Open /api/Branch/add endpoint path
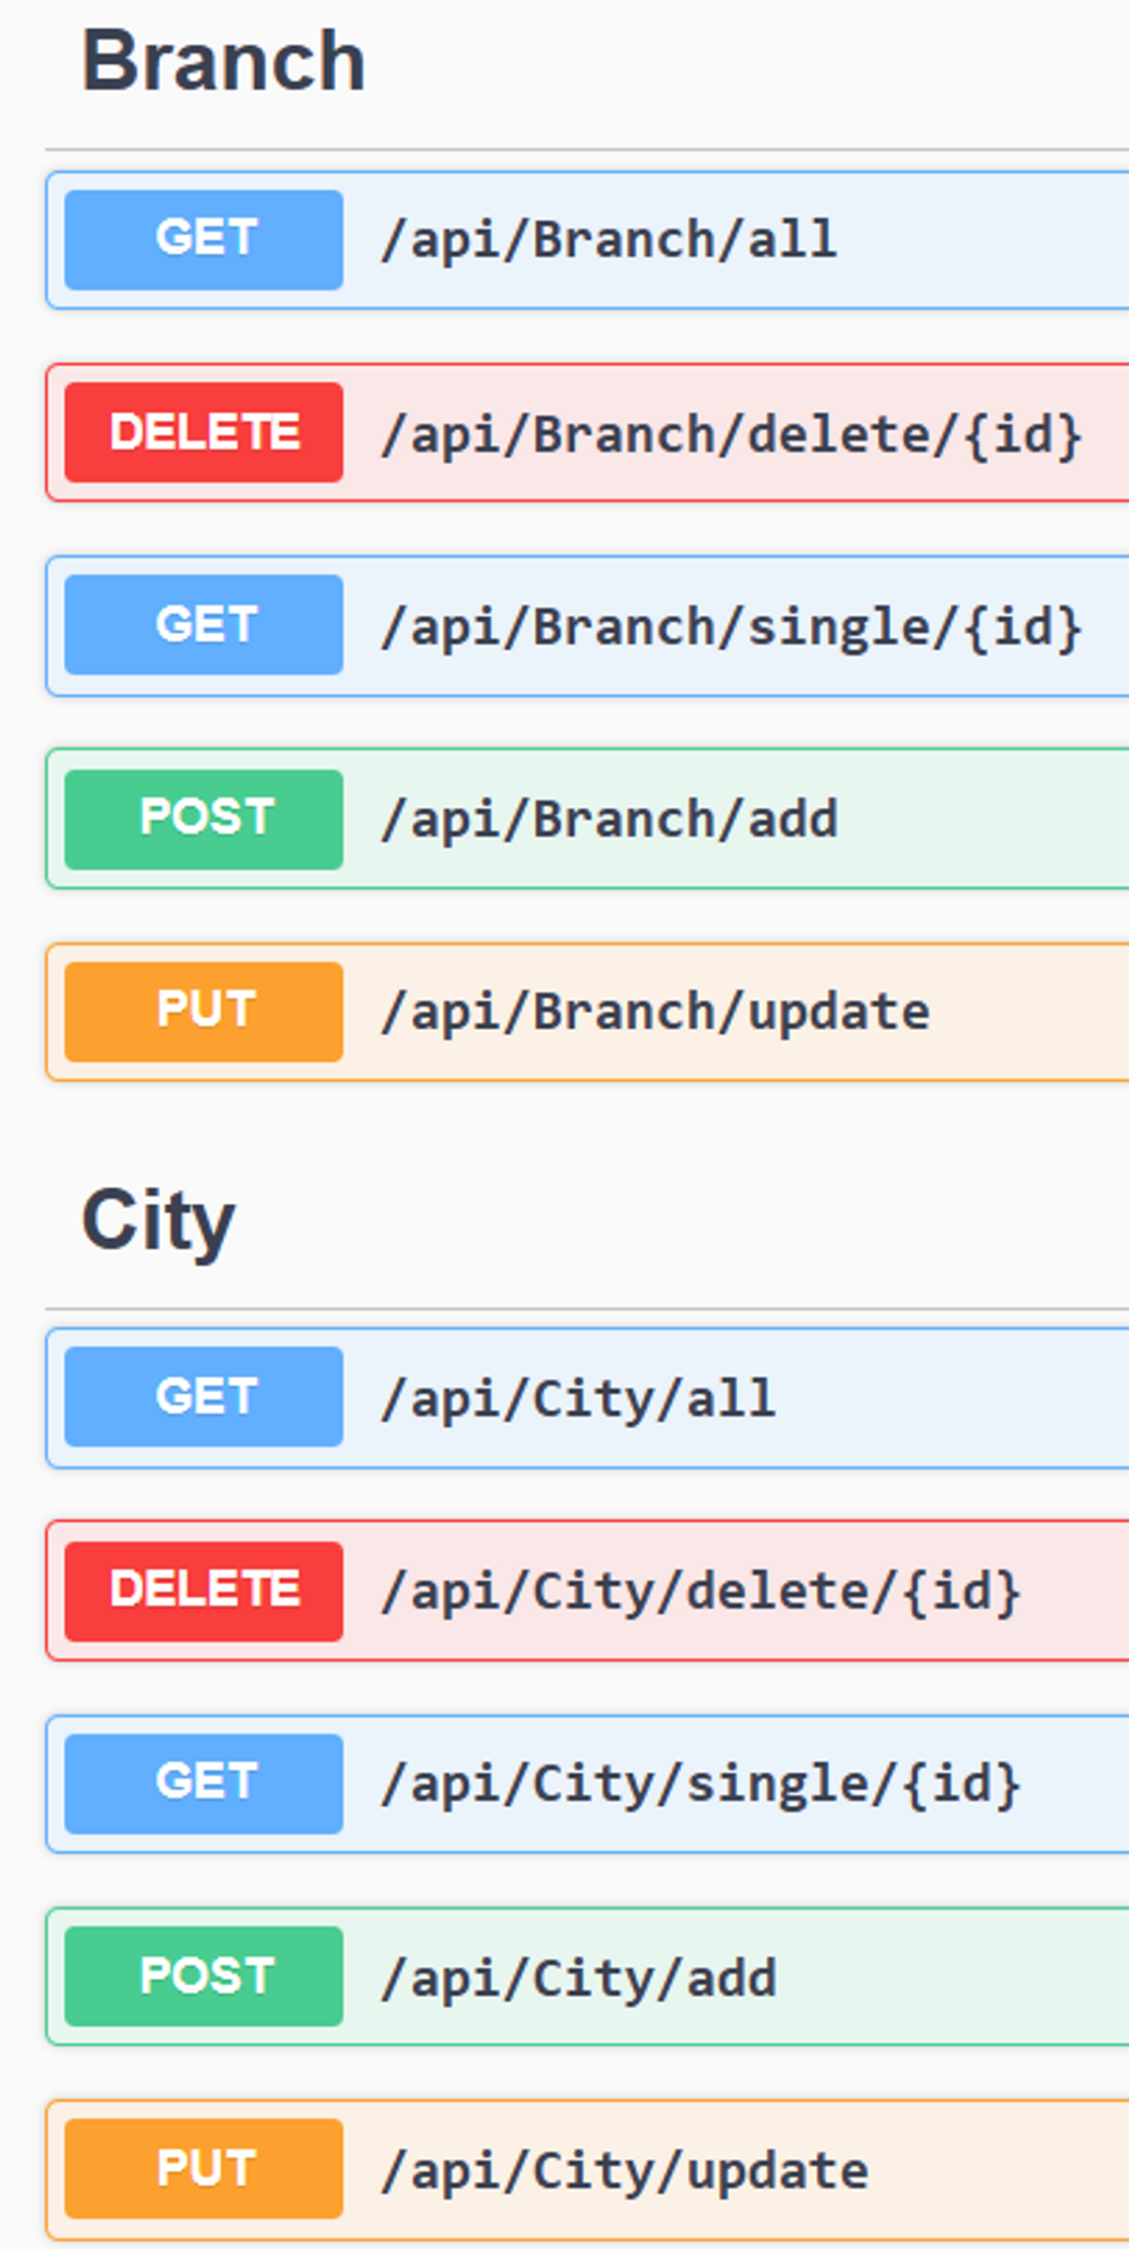Screen dimensions: 1129x2249 tap(609, 819)
